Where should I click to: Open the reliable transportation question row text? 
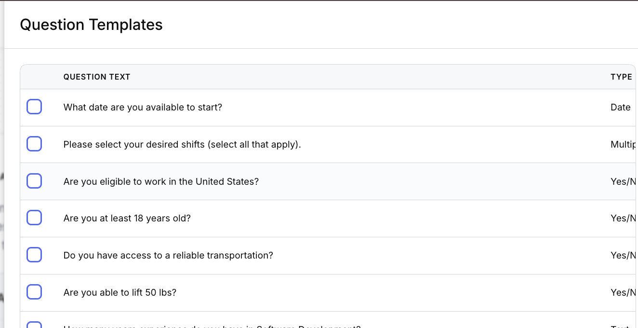[168, 255]
